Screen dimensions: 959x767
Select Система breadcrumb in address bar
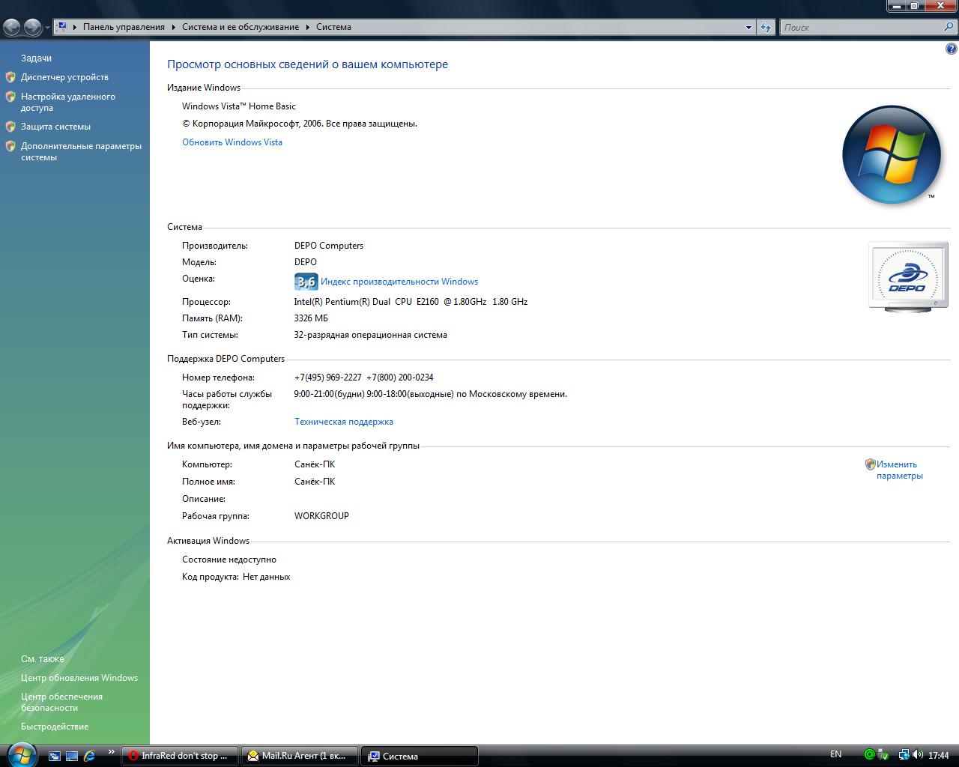333,27
